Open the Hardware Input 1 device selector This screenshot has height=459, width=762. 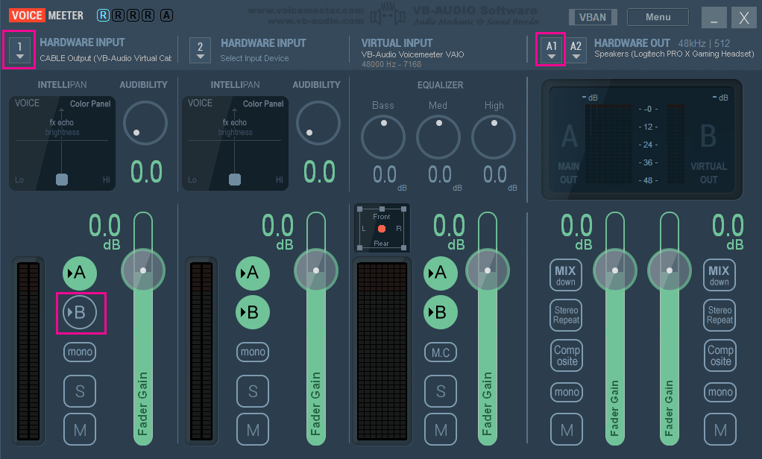(x=19, y=50)
